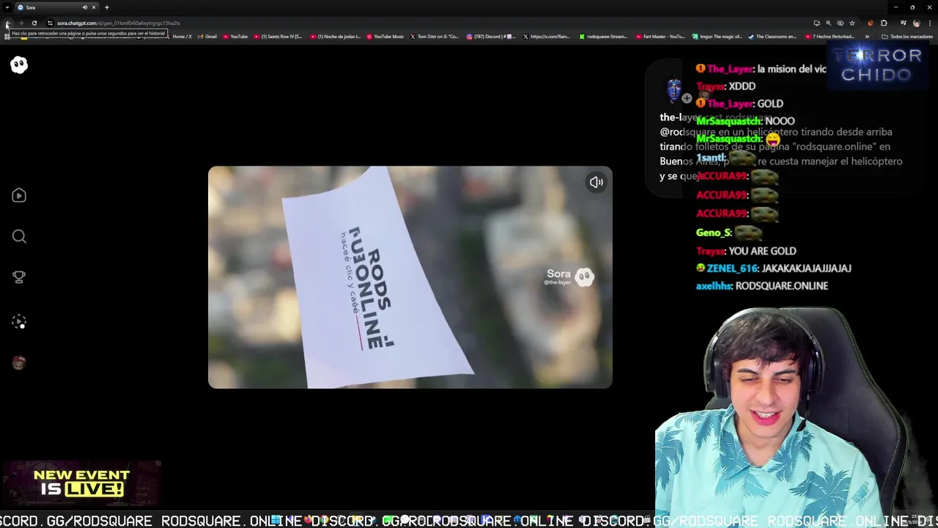Open the site information icon beside the URL

(x=50, y=23)
